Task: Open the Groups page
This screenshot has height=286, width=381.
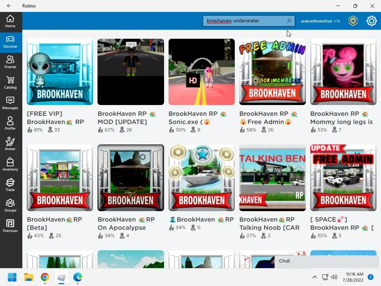Action: pos(10,206)
